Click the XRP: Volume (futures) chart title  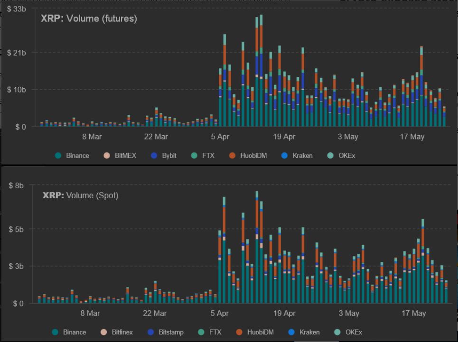pos(89,19)
